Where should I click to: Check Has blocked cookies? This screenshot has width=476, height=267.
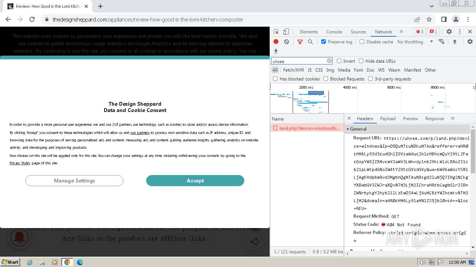point(275,79)
